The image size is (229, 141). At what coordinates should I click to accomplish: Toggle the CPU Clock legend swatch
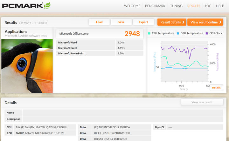pos(207,33)
